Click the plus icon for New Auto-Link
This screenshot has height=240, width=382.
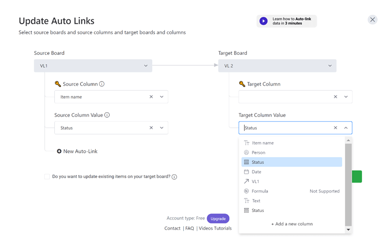59,151
